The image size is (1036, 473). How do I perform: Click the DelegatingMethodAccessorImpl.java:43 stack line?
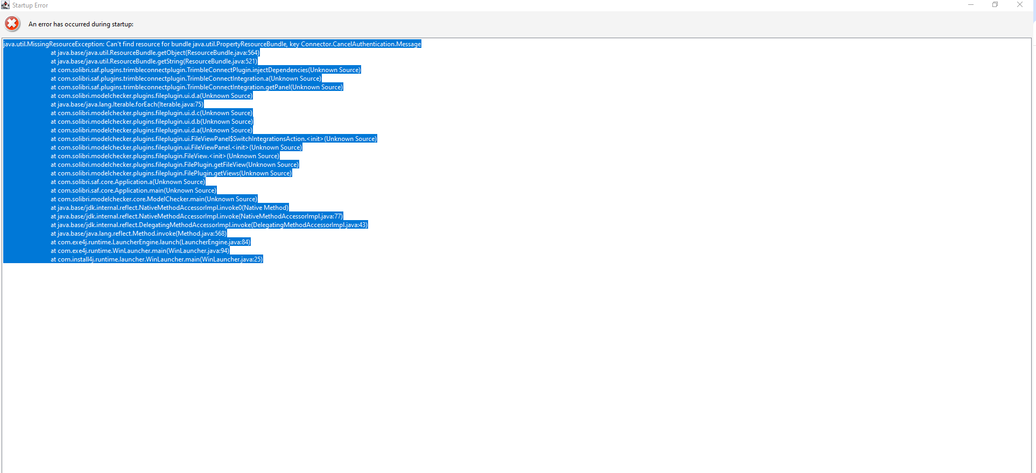click(209, 225)
